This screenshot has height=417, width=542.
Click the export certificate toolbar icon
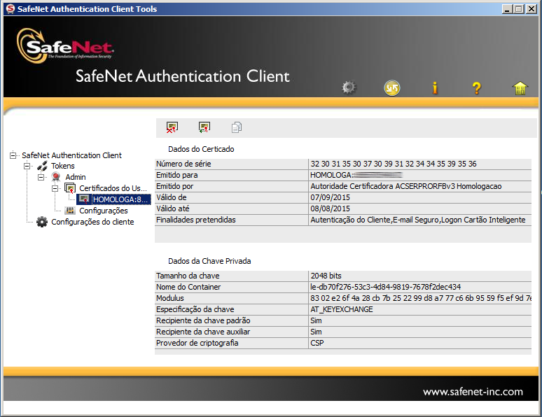[204, 127]
